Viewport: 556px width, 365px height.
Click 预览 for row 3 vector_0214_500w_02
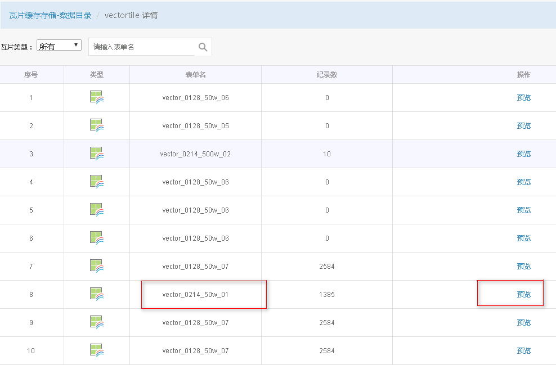tap(524, 154)
